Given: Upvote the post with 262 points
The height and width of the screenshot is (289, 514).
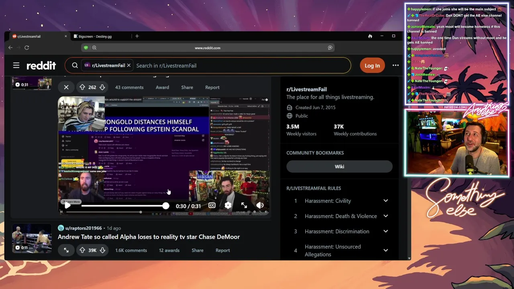Looking at the screenshot, I should coord(82,87).
